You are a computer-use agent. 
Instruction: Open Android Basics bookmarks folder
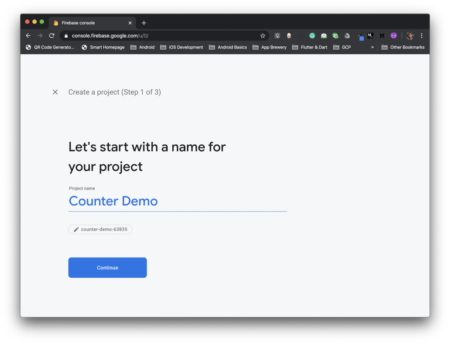228,47
